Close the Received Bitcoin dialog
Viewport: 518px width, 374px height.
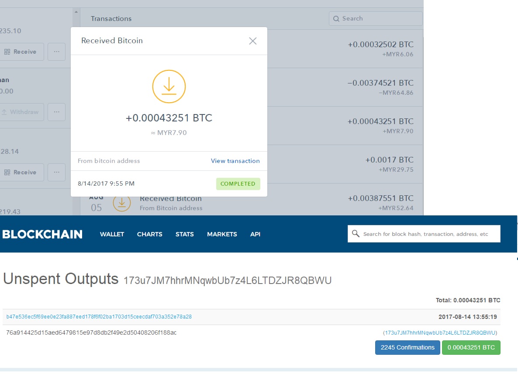tap(253, 41)
